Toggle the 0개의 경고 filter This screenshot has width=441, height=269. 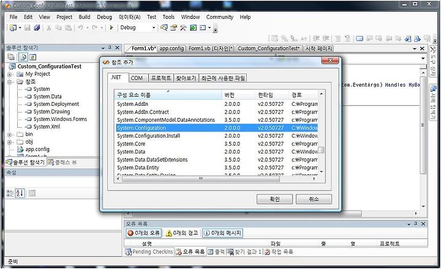(182, 233)
